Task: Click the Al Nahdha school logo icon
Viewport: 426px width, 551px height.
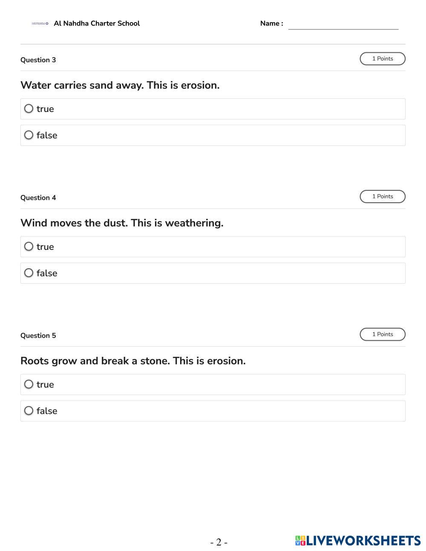Action: (x=40, y=23)
